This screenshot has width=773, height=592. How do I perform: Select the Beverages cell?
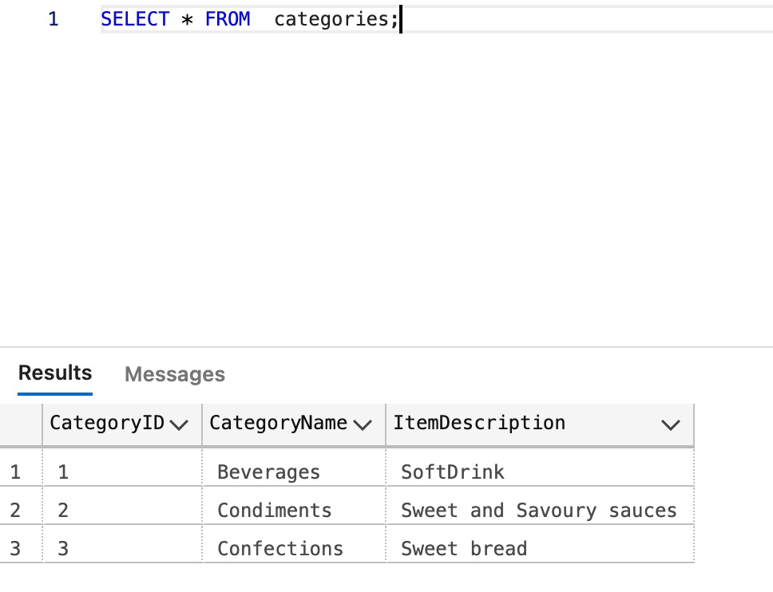pos(268,472)
